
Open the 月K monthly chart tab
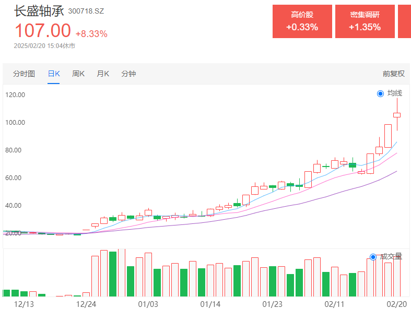(x=103, y=74)
